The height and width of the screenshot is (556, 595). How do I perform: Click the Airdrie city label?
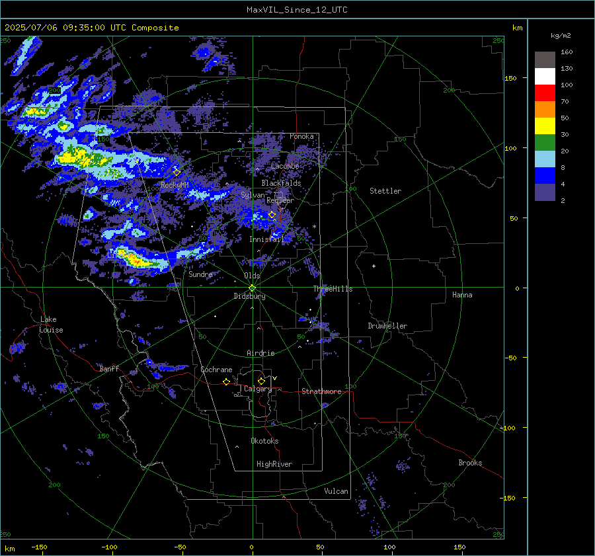(260, 353)
